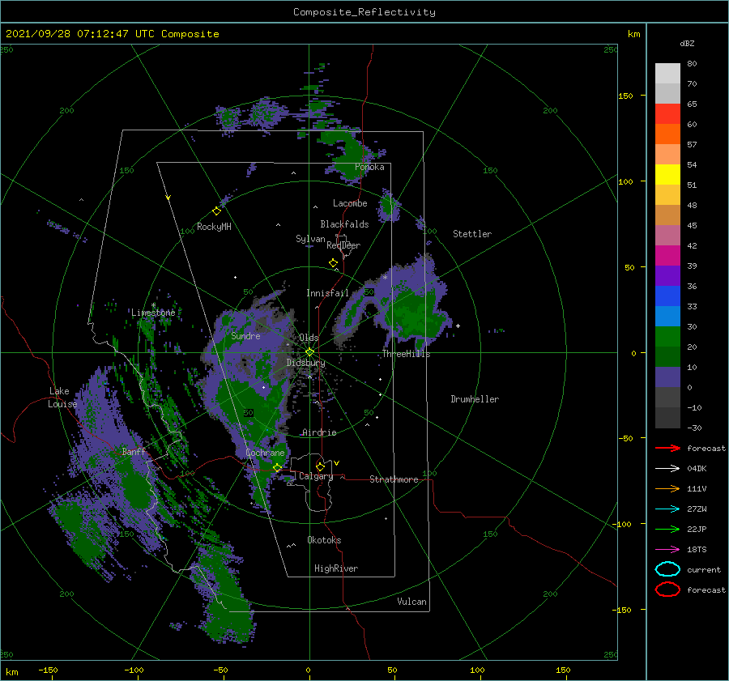
Task: Click the Ponoka city label
Action: click(x=369, y=167)
